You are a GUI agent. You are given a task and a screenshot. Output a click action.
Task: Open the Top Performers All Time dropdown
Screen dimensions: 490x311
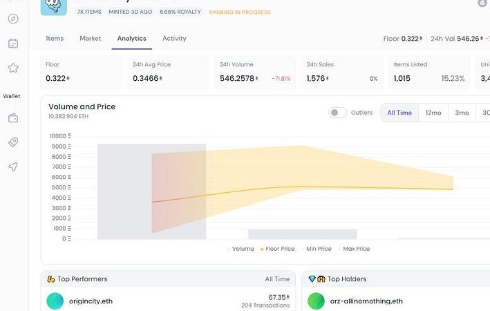(x=277, y=279)
